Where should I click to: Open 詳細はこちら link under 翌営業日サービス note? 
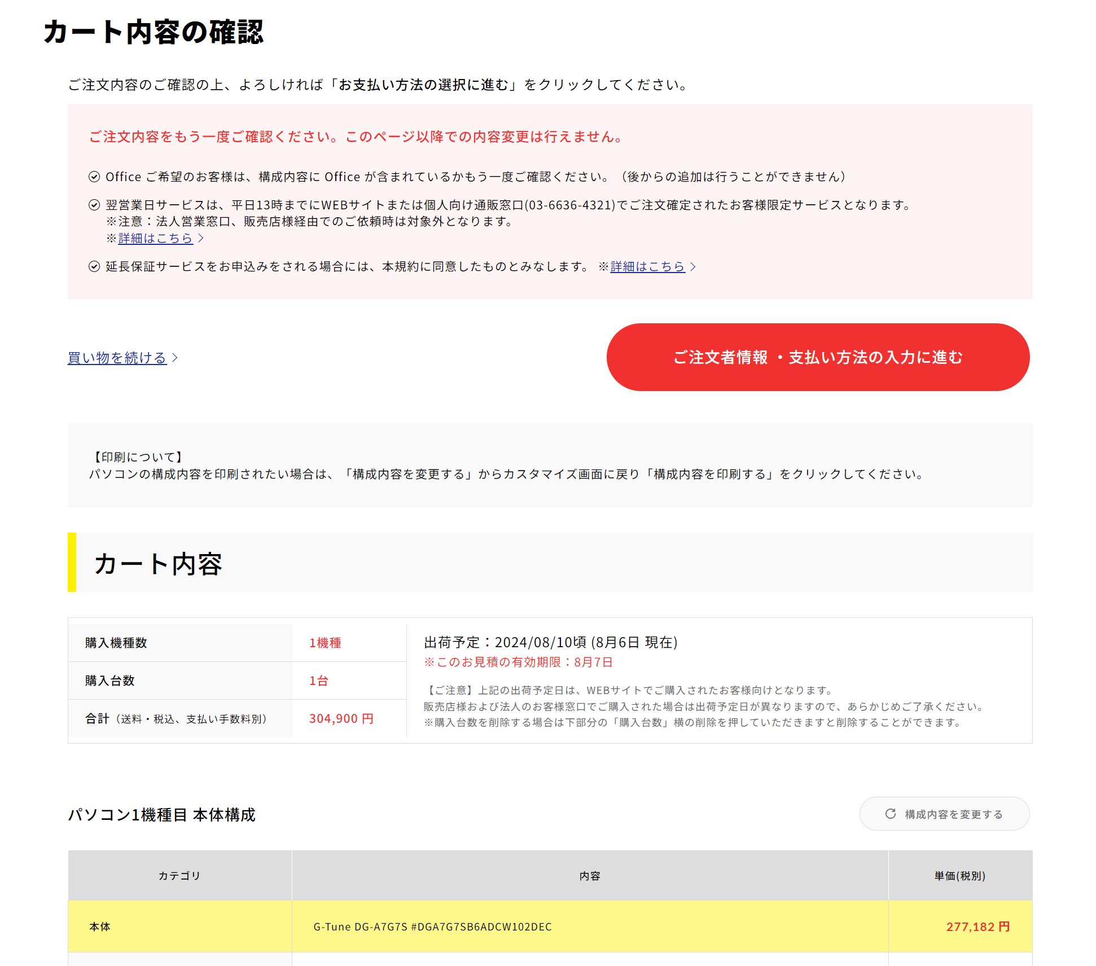[x=156, y=238]
